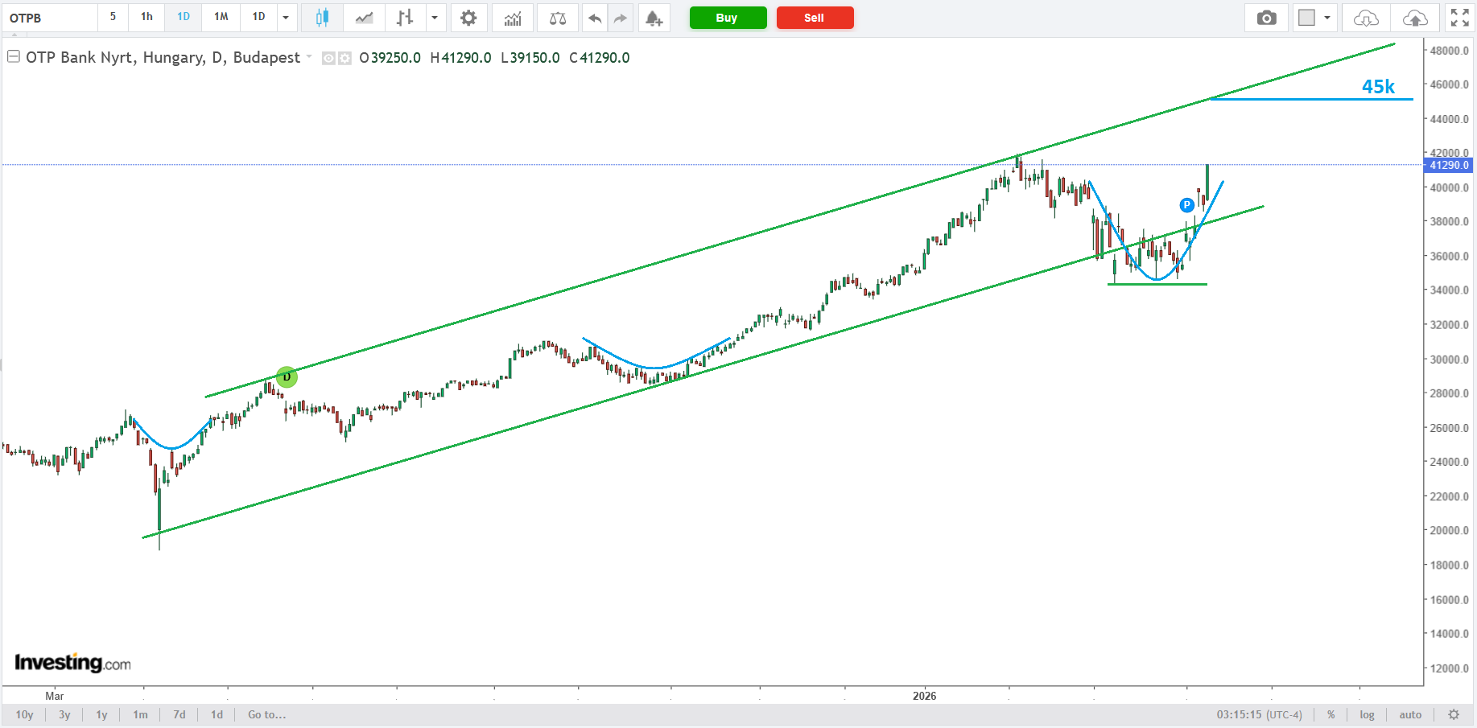Screen dimensions: 1477x728
Task: Select the 1y date range
Action: [x=101, y=714]
